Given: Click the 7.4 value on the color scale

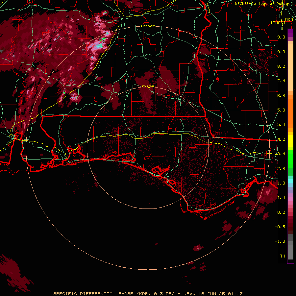Looking at the screenshot, I should [x=281, y=81].
